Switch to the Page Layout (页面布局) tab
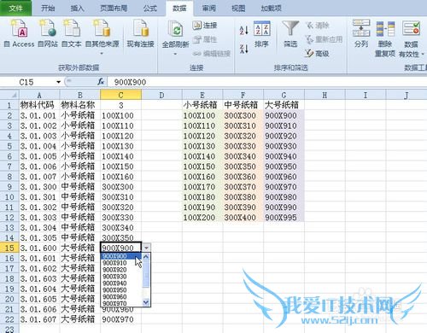 (x=114, y=8)
